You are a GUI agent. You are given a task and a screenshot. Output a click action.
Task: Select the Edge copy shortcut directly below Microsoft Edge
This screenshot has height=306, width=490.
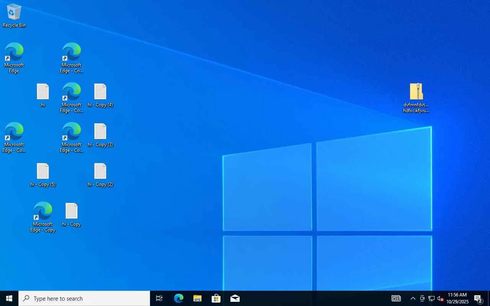14,137
